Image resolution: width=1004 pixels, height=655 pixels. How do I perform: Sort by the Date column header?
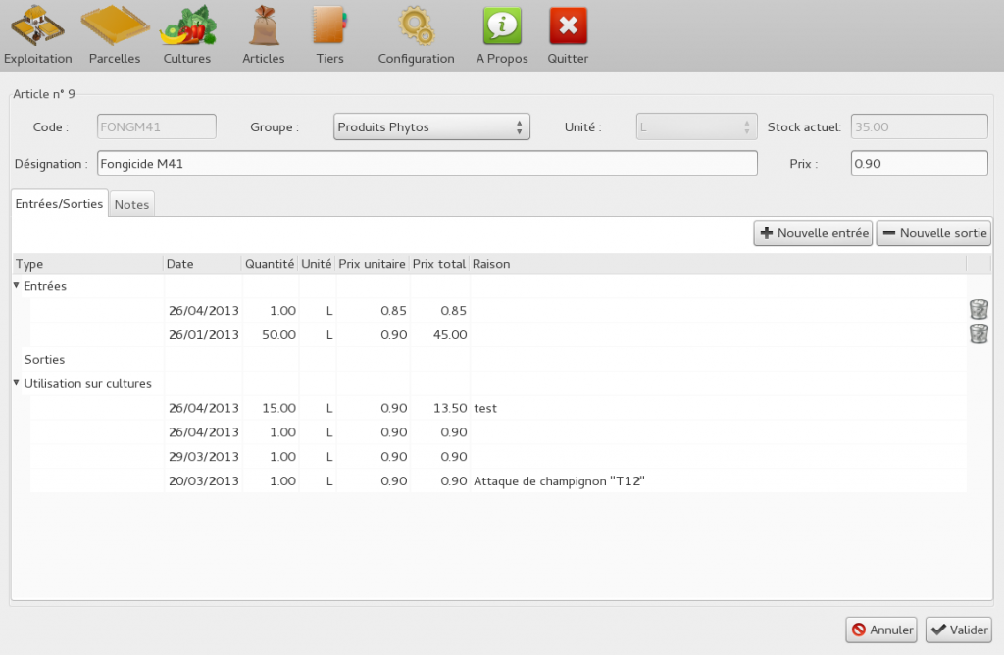click(x=202, y=264)
